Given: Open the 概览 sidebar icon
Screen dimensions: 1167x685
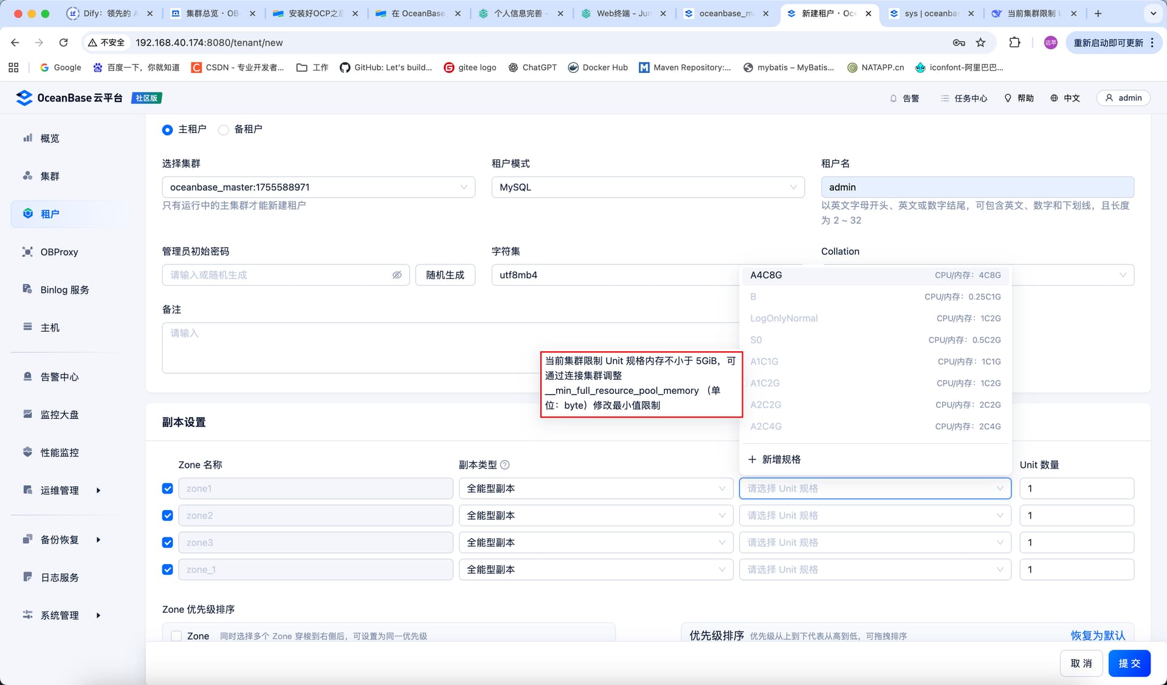Looking at the screenshot, I should point(27,138).
